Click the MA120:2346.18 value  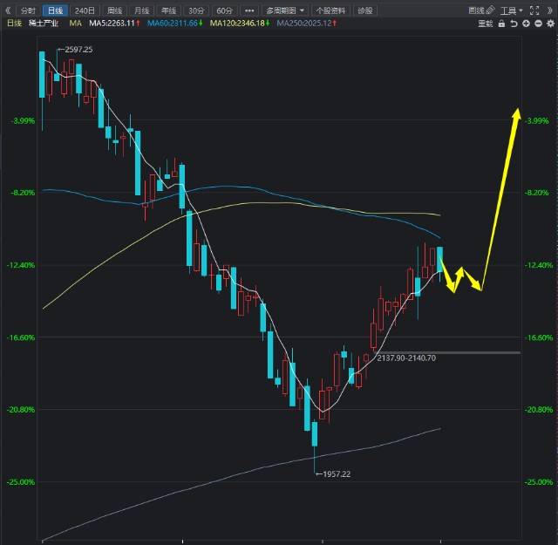pos(237,24)
